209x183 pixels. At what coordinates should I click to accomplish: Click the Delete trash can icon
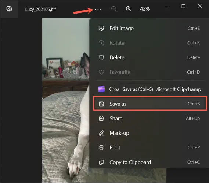[101, 57]
